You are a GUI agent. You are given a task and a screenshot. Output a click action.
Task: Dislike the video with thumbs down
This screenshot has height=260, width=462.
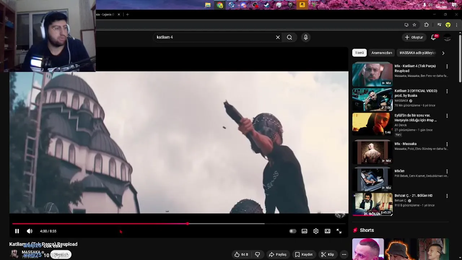[x=257, y=255]
